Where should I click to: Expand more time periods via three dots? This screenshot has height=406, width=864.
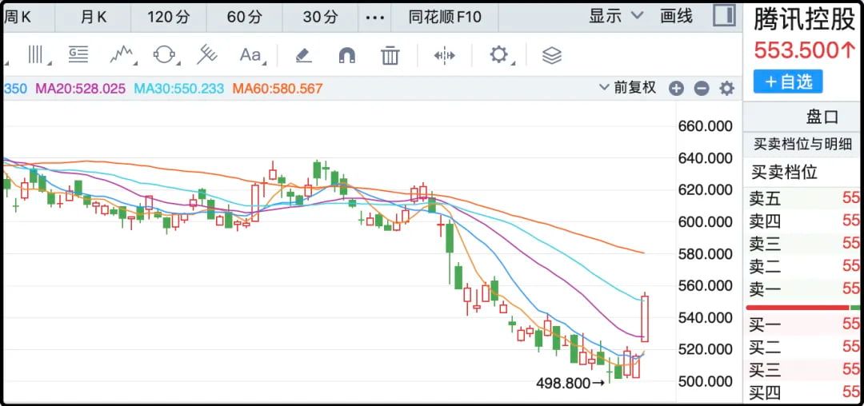(374, 16)
